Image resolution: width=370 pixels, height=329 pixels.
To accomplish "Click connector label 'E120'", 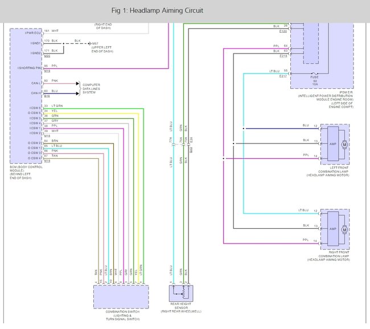I will [283, 31].
